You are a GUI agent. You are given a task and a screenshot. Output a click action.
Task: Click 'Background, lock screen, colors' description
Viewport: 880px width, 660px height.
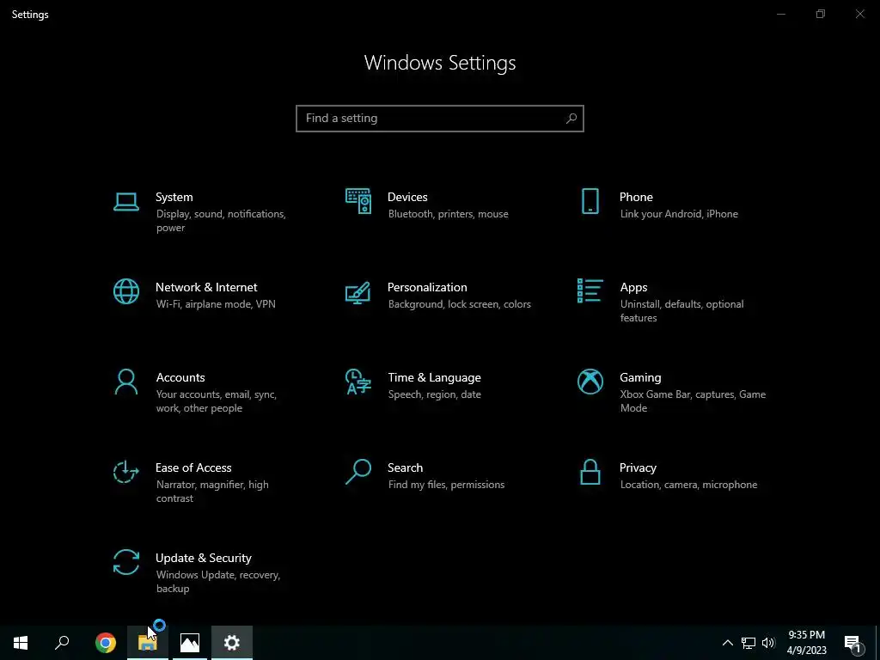(x=459, y=304)
